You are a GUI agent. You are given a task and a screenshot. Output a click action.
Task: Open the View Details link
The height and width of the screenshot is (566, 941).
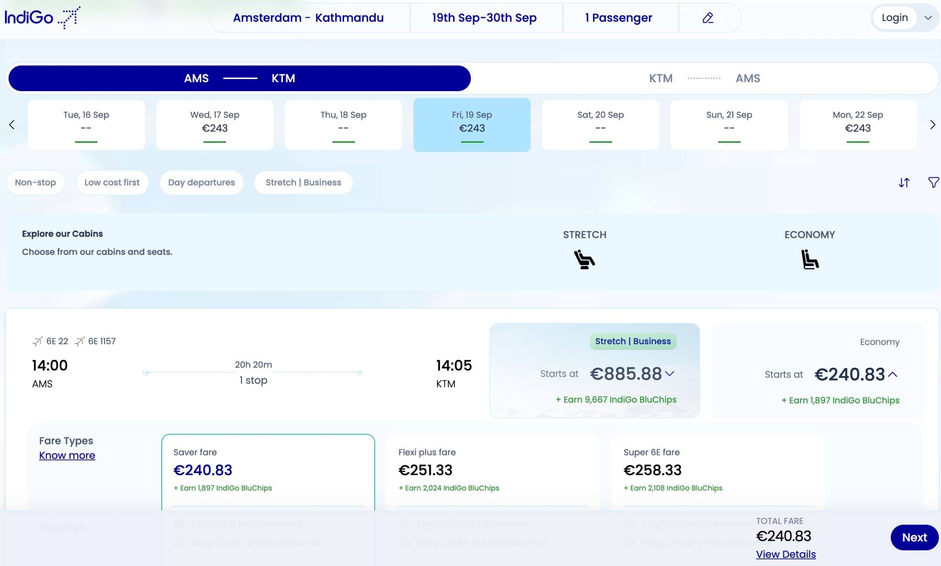[x=786, y=554]
